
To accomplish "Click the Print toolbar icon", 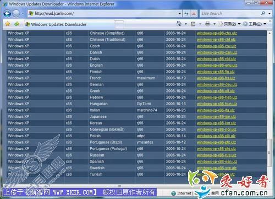I will pos(207,24).
